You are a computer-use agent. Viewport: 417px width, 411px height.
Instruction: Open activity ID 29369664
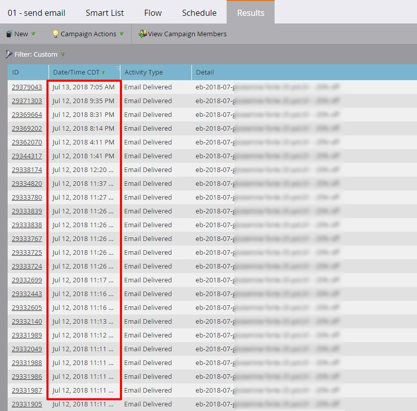click(x=27, y=115)
